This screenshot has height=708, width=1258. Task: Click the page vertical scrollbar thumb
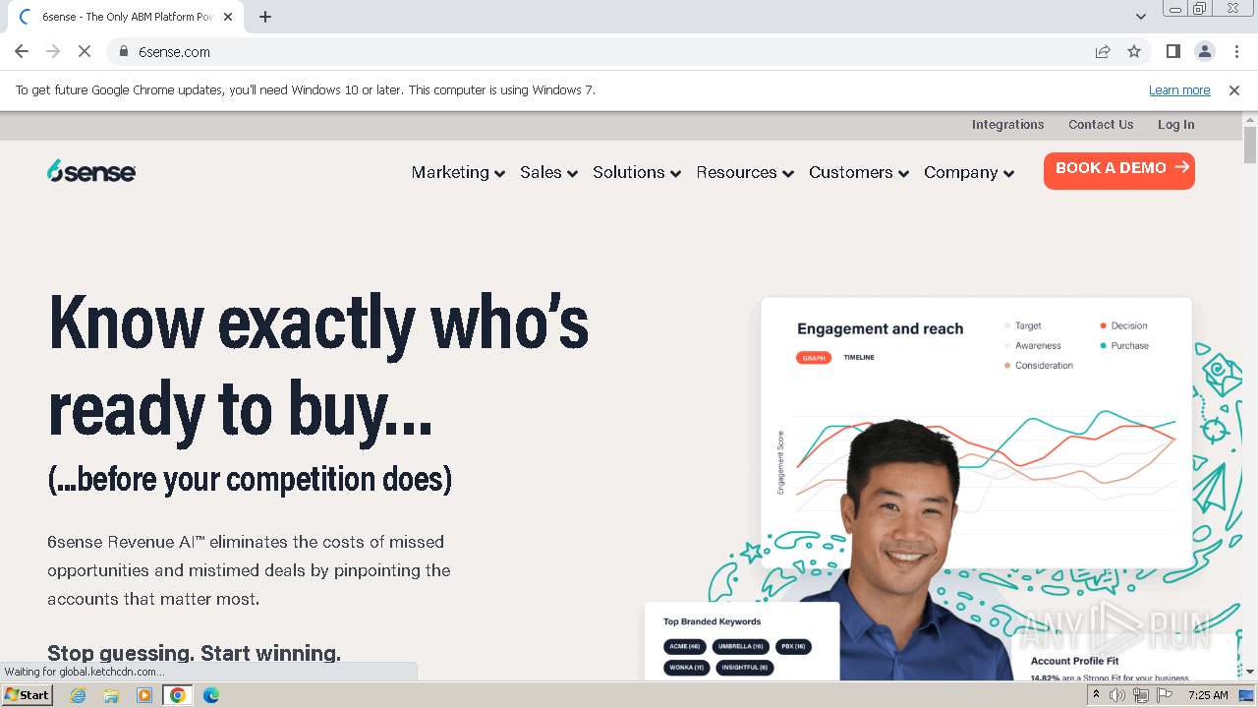(1250, 145)
